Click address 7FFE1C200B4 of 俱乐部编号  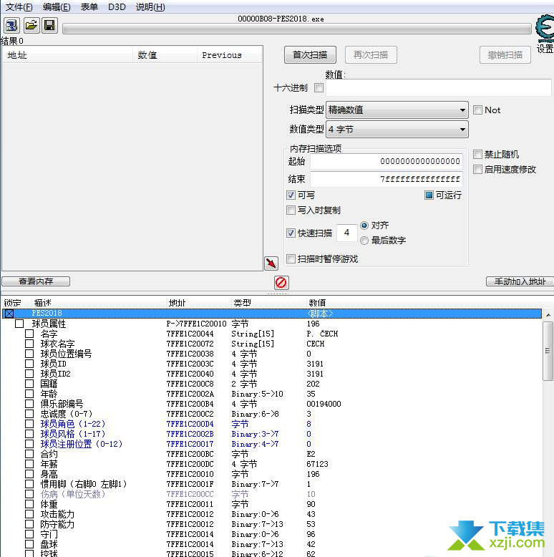[x=190, y=404]
